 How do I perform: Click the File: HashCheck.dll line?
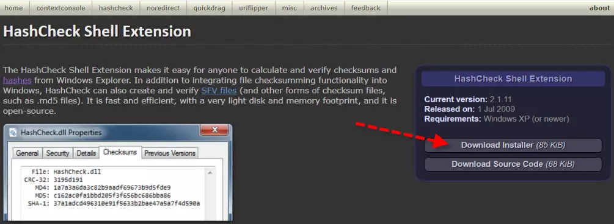point(67,172)
